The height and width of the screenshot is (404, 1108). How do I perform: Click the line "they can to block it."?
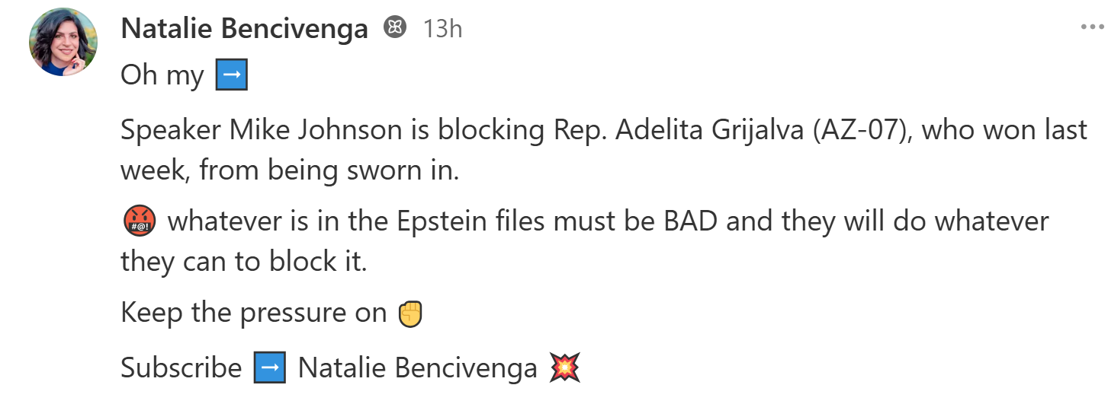[244, 262]
